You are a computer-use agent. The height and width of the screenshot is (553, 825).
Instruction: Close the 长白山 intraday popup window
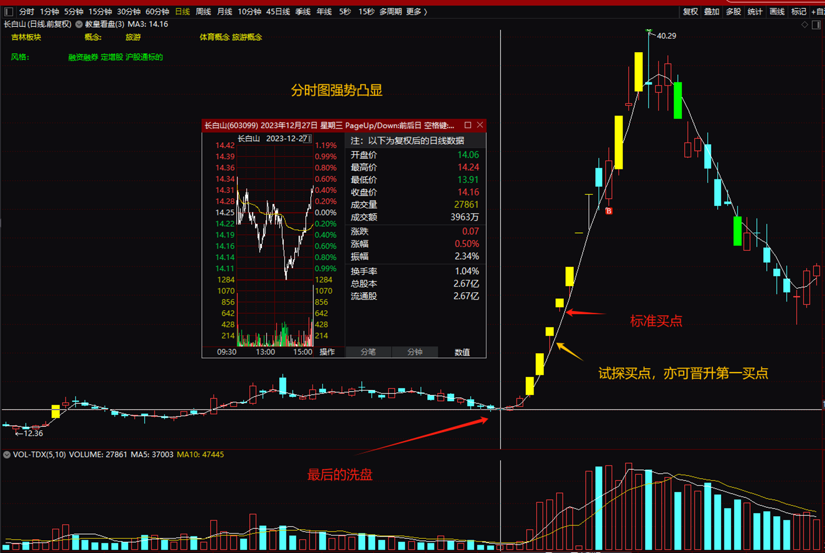point(480,125)
